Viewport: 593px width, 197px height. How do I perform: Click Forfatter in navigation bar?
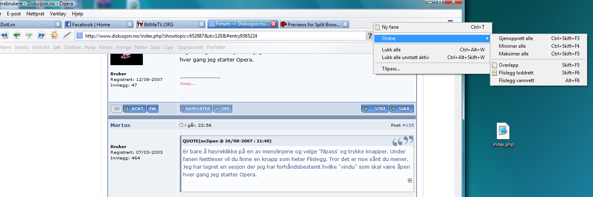pos(216,47)
